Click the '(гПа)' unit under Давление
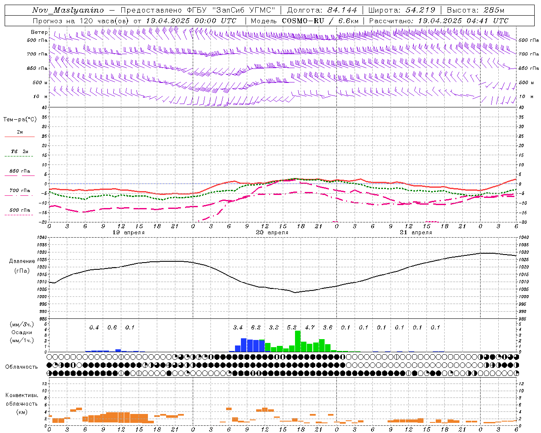This screenshot has width=541, height=433. point(22,271)
